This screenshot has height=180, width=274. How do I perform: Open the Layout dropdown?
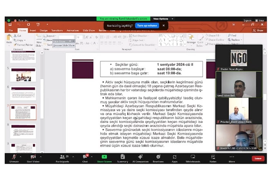point(50,36)
